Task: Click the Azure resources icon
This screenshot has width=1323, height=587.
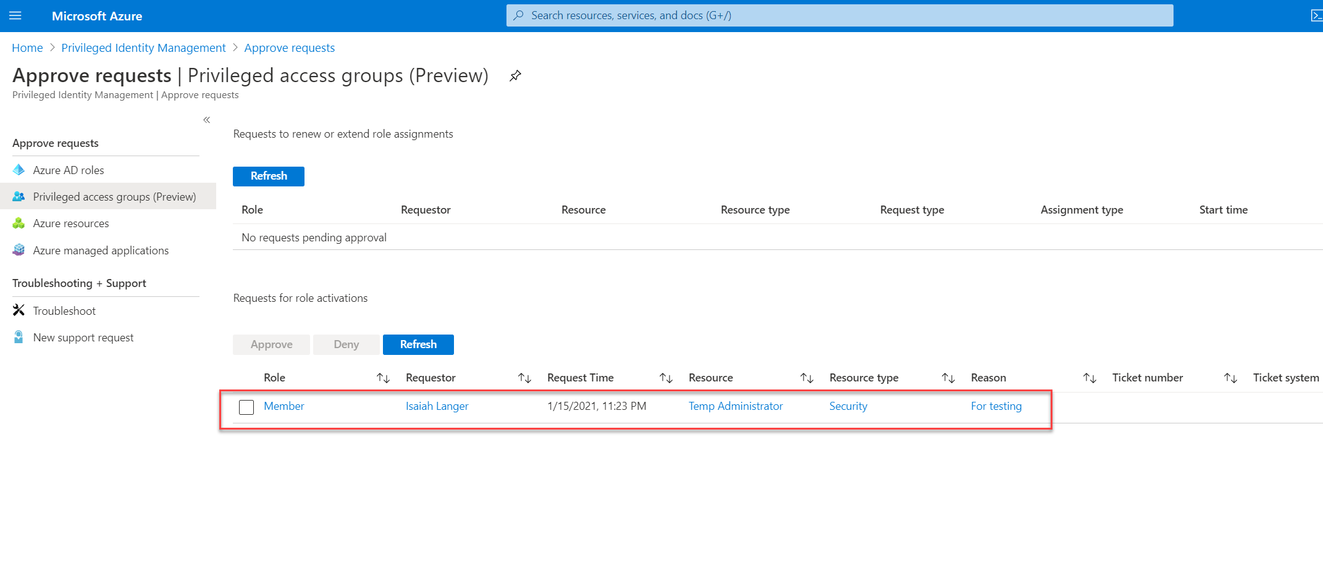Action: 19,223
